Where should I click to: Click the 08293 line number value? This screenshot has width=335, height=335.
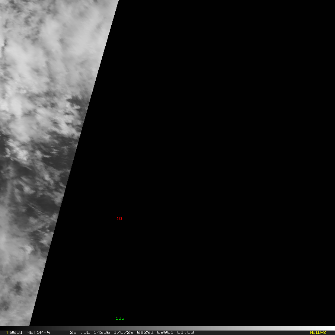pyautogui.click(x=145, y=332)
